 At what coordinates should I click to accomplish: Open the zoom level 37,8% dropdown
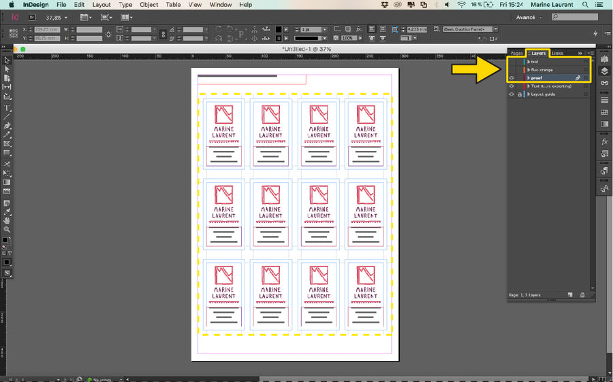tap(65, 18)
